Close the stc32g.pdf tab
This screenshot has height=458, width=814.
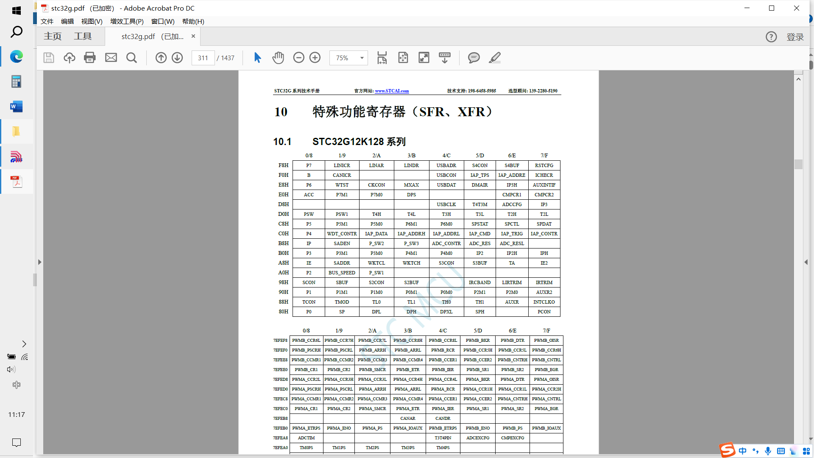tap(193, 36)
